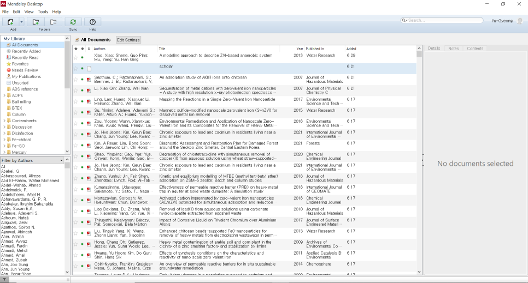This screenshot has width=528, height=283.
Task: Expand the AOPs folder
Action: pyautogui.click(x=4, y=95)
